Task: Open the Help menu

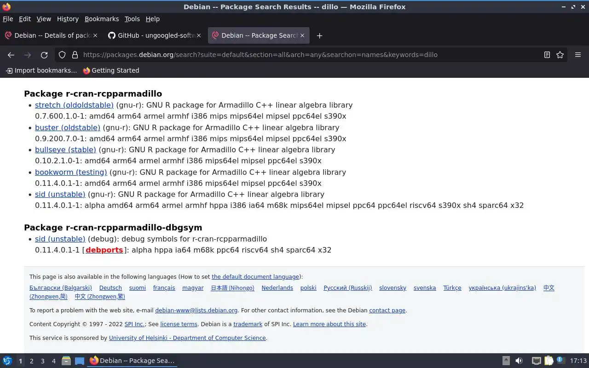Action: (153, 19)
